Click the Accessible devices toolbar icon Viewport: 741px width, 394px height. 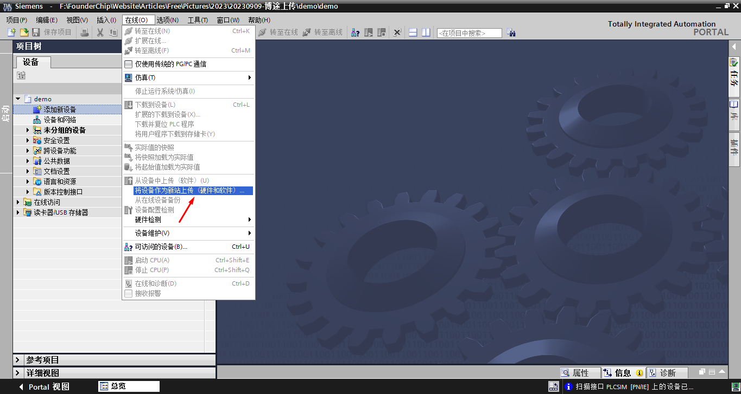(355, 33)
